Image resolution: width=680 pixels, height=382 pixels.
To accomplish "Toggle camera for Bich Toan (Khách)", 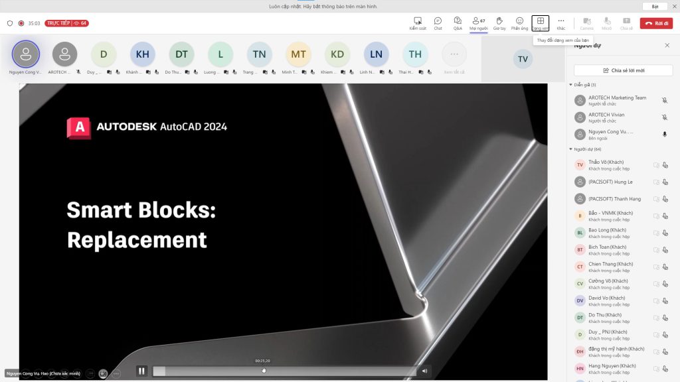I will pos(656,250).
